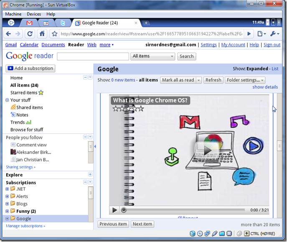Switch to List view
The width and height of the screenshot is (287, 242).
click(x=274, y=69)
